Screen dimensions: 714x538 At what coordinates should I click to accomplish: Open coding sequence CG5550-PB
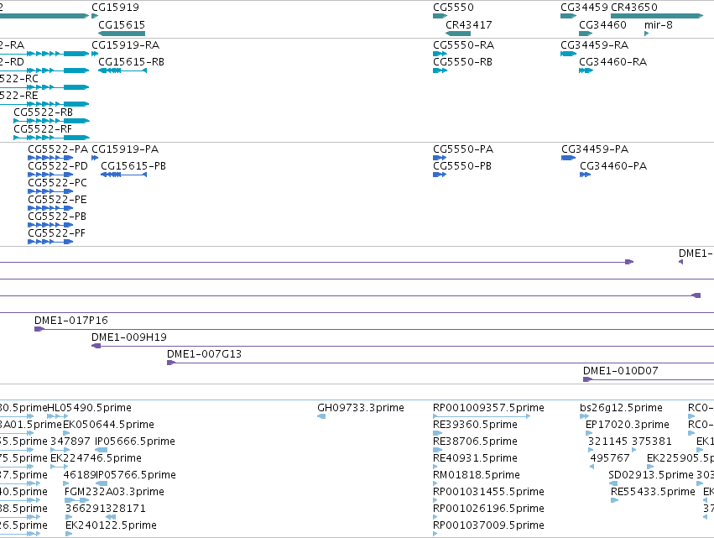tap(462, 166)
